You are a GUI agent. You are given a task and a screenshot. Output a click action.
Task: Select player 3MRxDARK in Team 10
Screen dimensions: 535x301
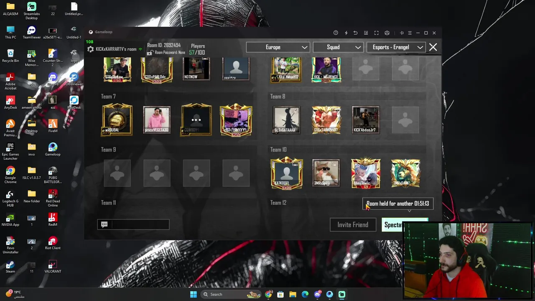point(405,173)
